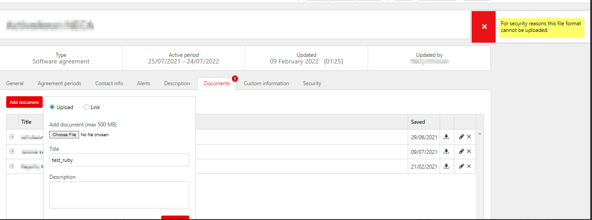
Task: Dismiss the security error notification X
Action: pyautogui.click(x=484, y=27)
